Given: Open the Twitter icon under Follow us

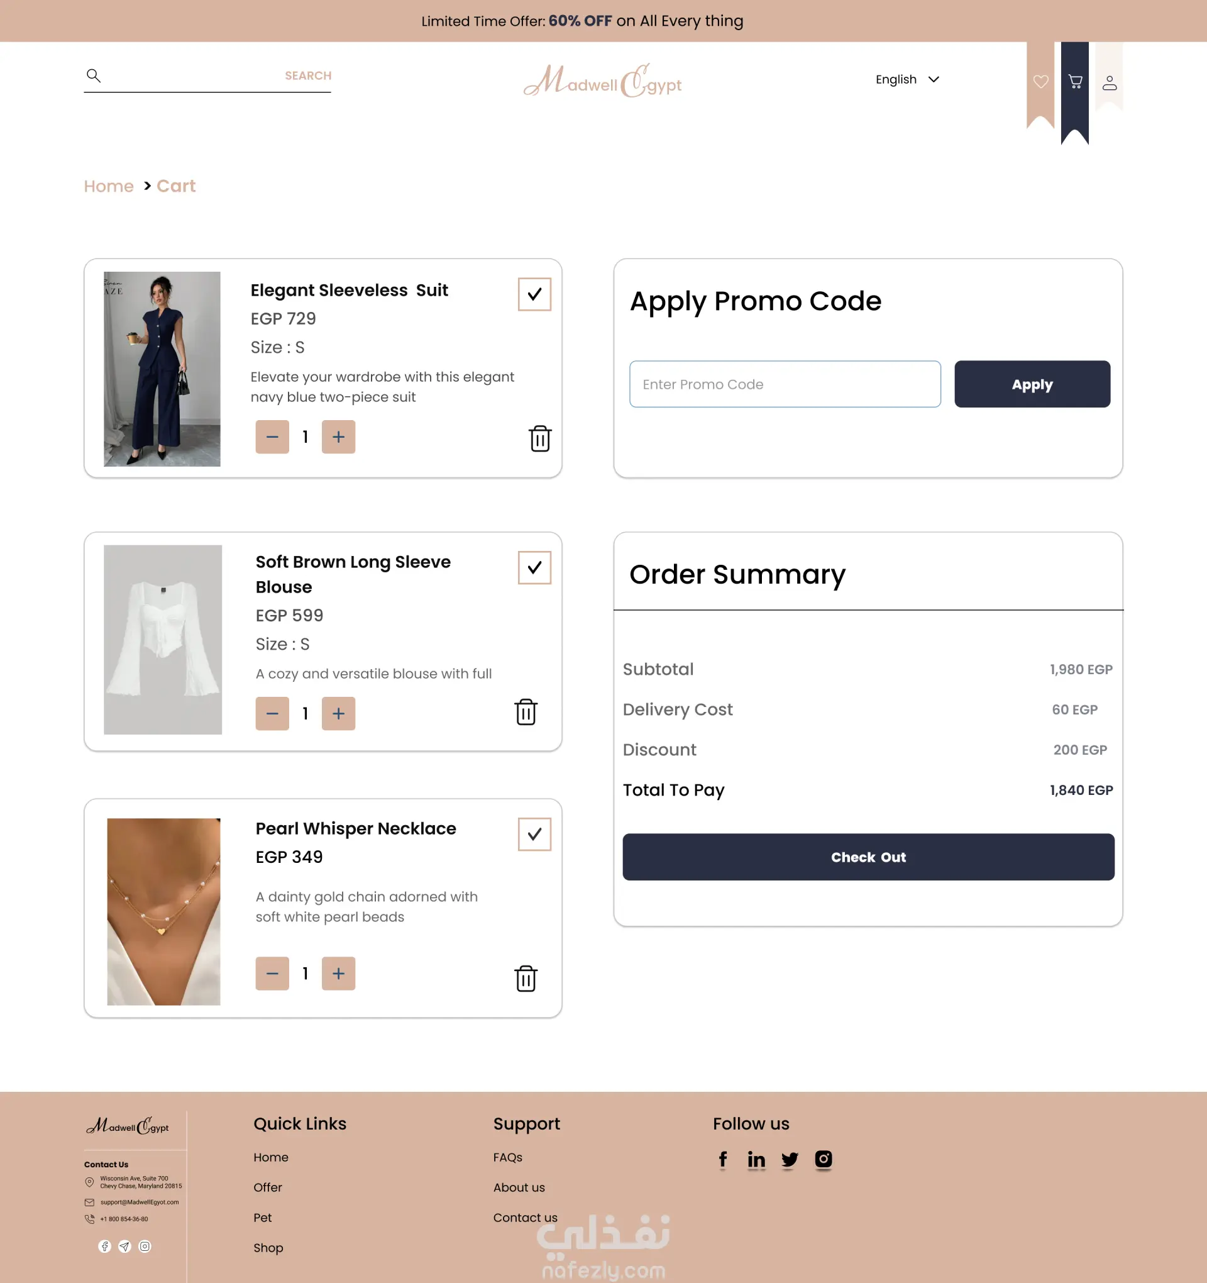Looking at the screenshot, I should click(789, 1160).
